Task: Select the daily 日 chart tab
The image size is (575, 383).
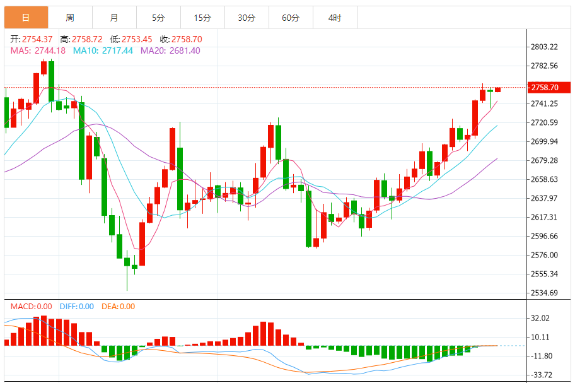Action: click(26, 17)
